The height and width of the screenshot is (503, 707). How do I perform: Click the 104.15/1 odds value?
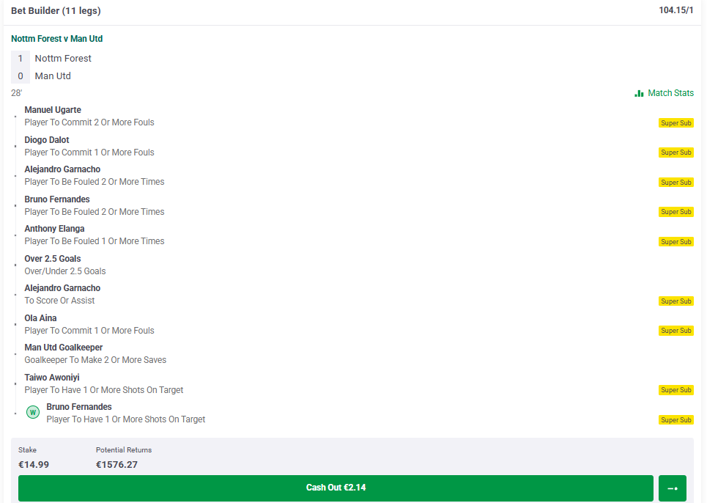(675, 10)
